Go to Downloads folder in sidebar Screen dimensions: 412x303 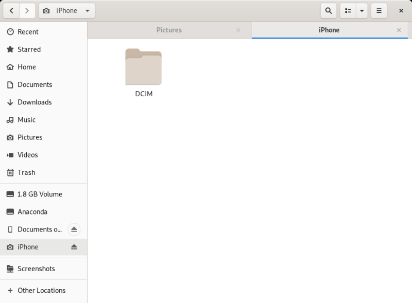pyautogui.click(x=35, y=102)
